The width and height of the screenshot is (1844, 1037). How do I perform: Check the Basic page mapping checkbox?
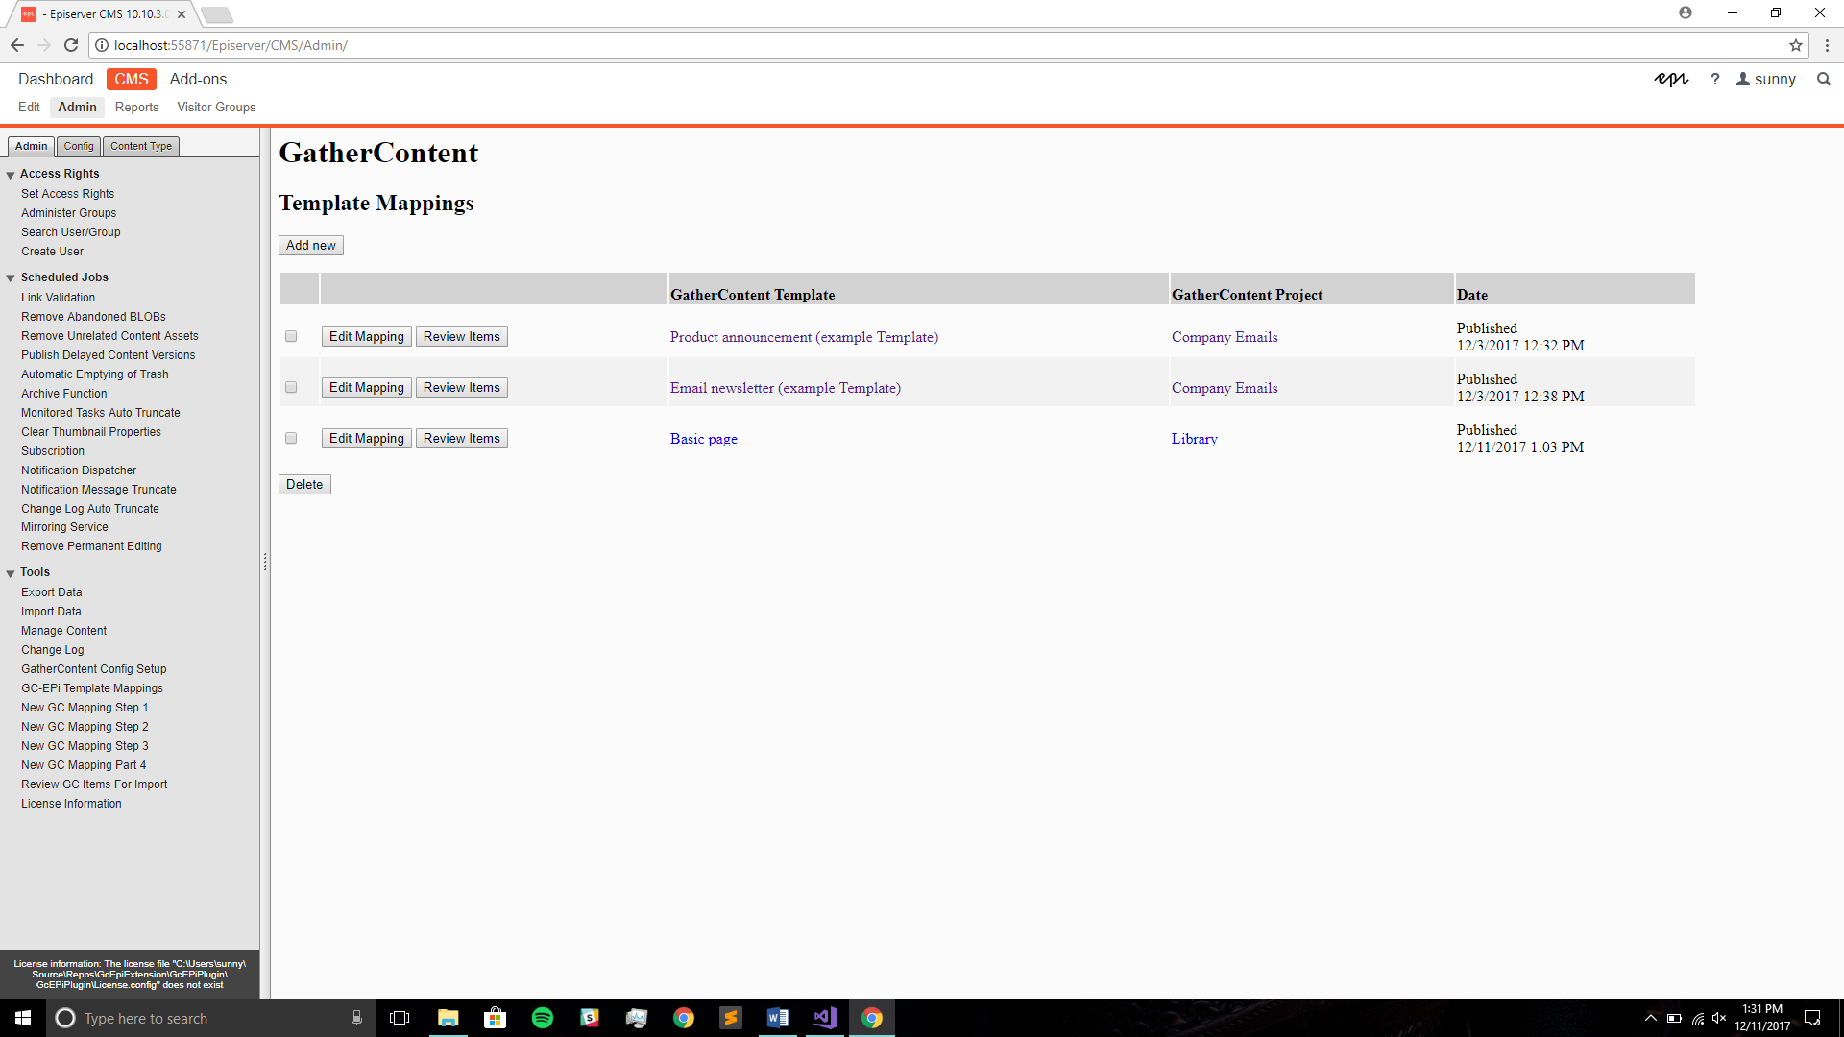click(291, 438)
